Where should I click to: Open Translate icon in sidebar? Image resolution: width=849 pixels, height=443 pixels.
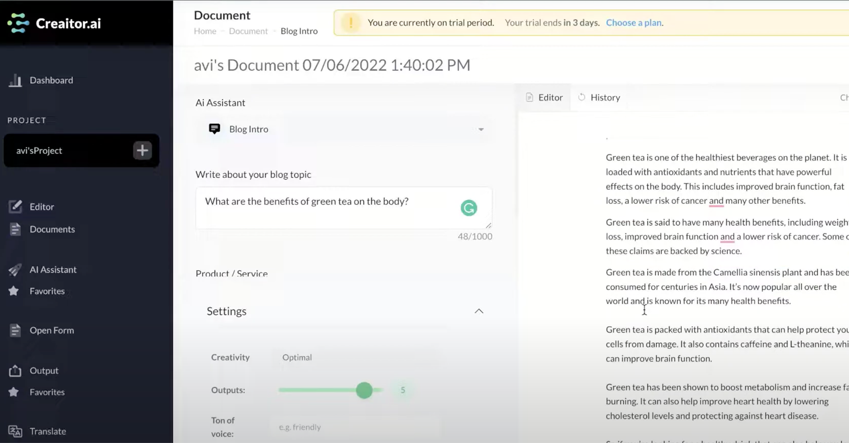pos(15,431)
